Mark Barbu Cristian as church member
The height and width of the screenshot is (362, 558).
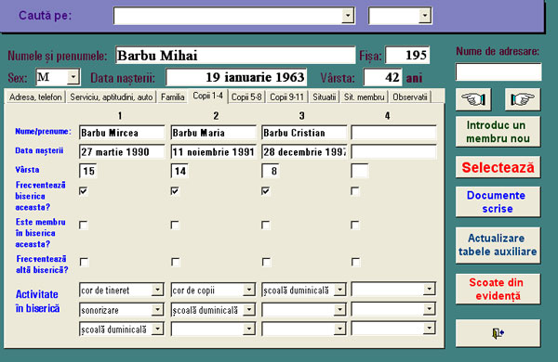tap(265, 225)
